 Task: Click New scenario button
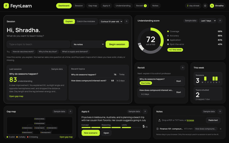pyautogui.click(x=91, y=133)
